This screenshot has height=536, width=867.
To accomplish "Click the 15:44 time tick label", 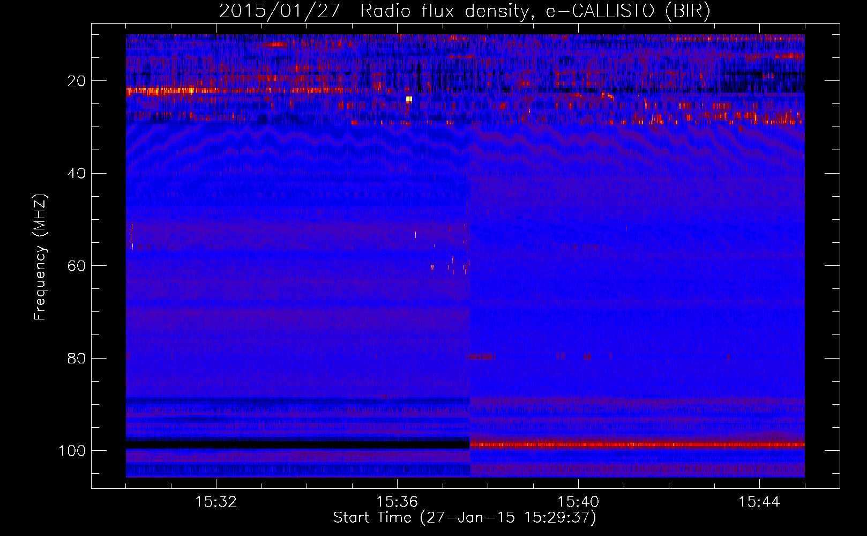I will coord(759,502).
